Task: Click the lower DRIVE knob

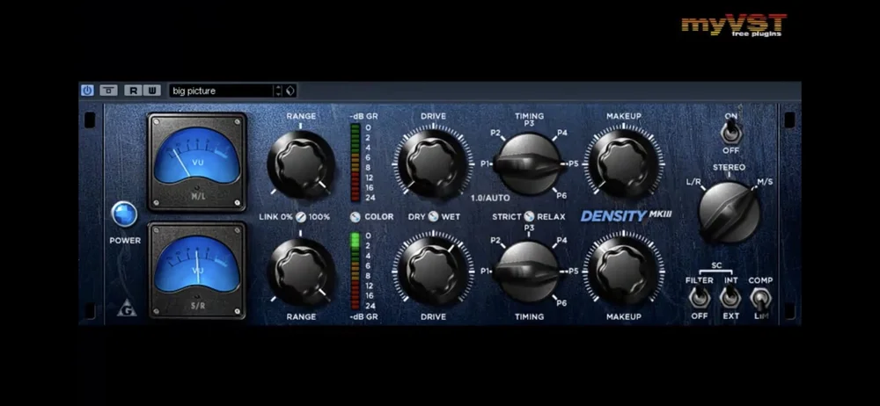Action: click(433, 272)
